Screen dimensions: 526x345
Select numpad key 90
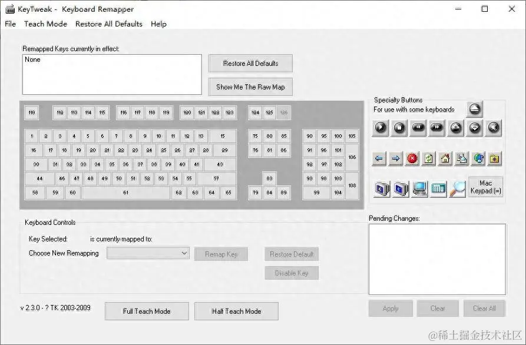click(x=309, y=136)
